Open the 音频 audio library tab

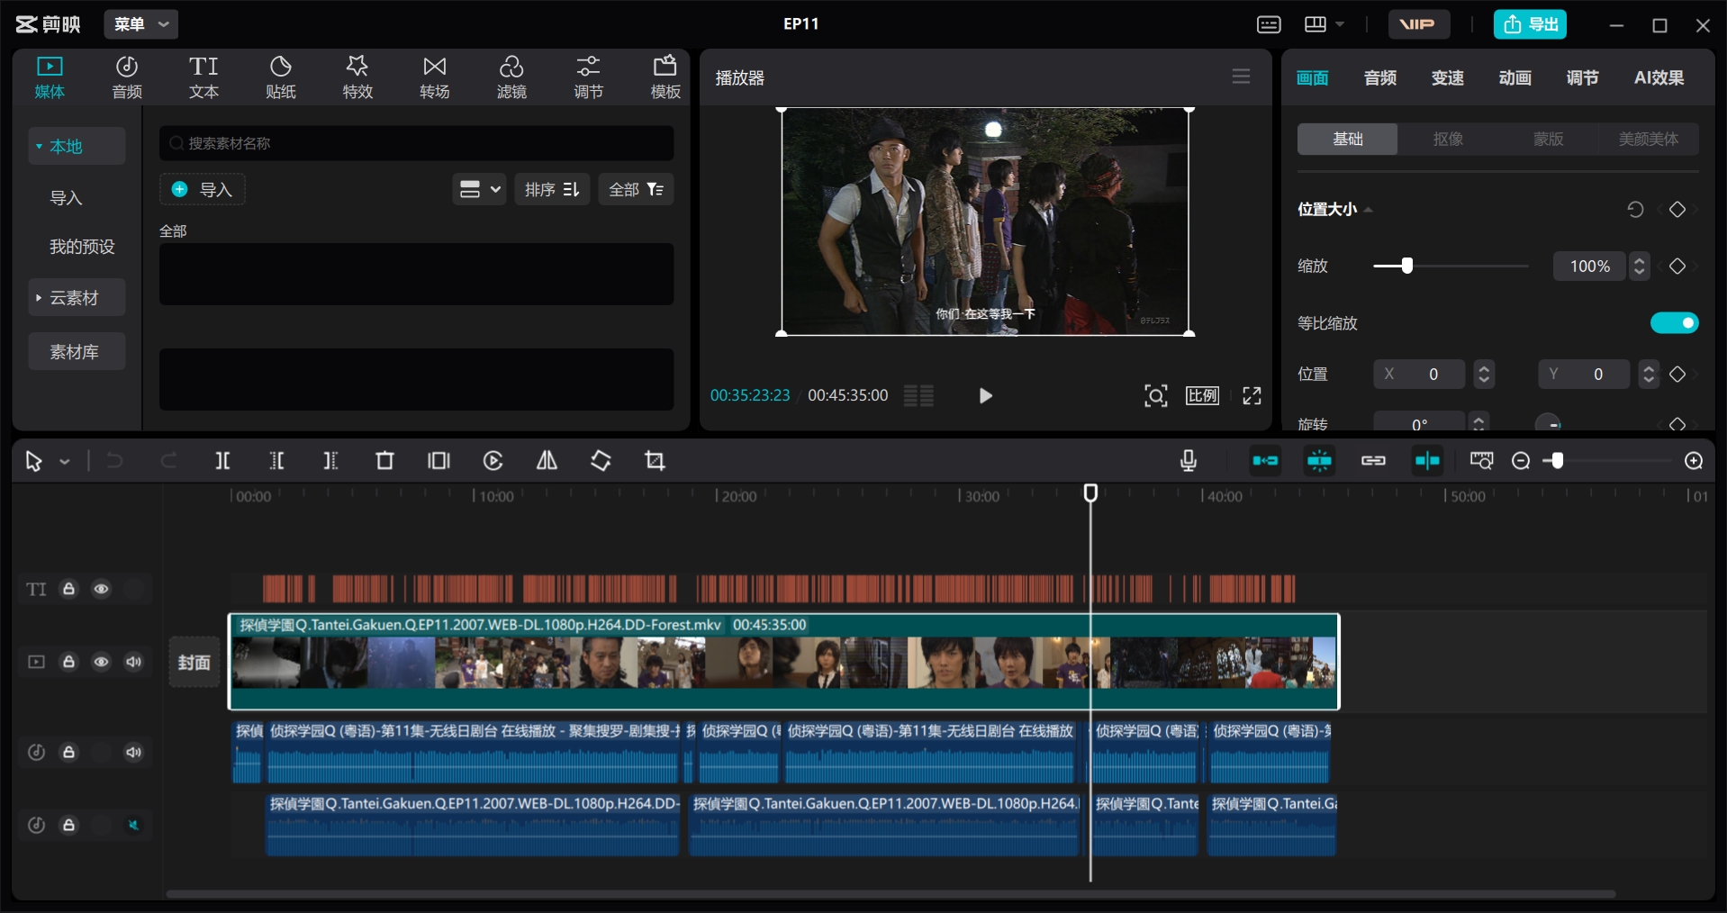coord(127,77)
